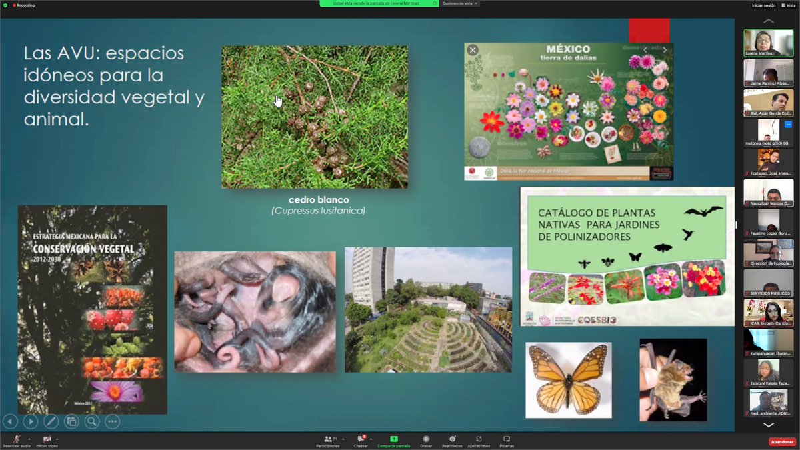Click the bat photo on slide
This screenshot has width=800, height=450.
click(673, 380)
